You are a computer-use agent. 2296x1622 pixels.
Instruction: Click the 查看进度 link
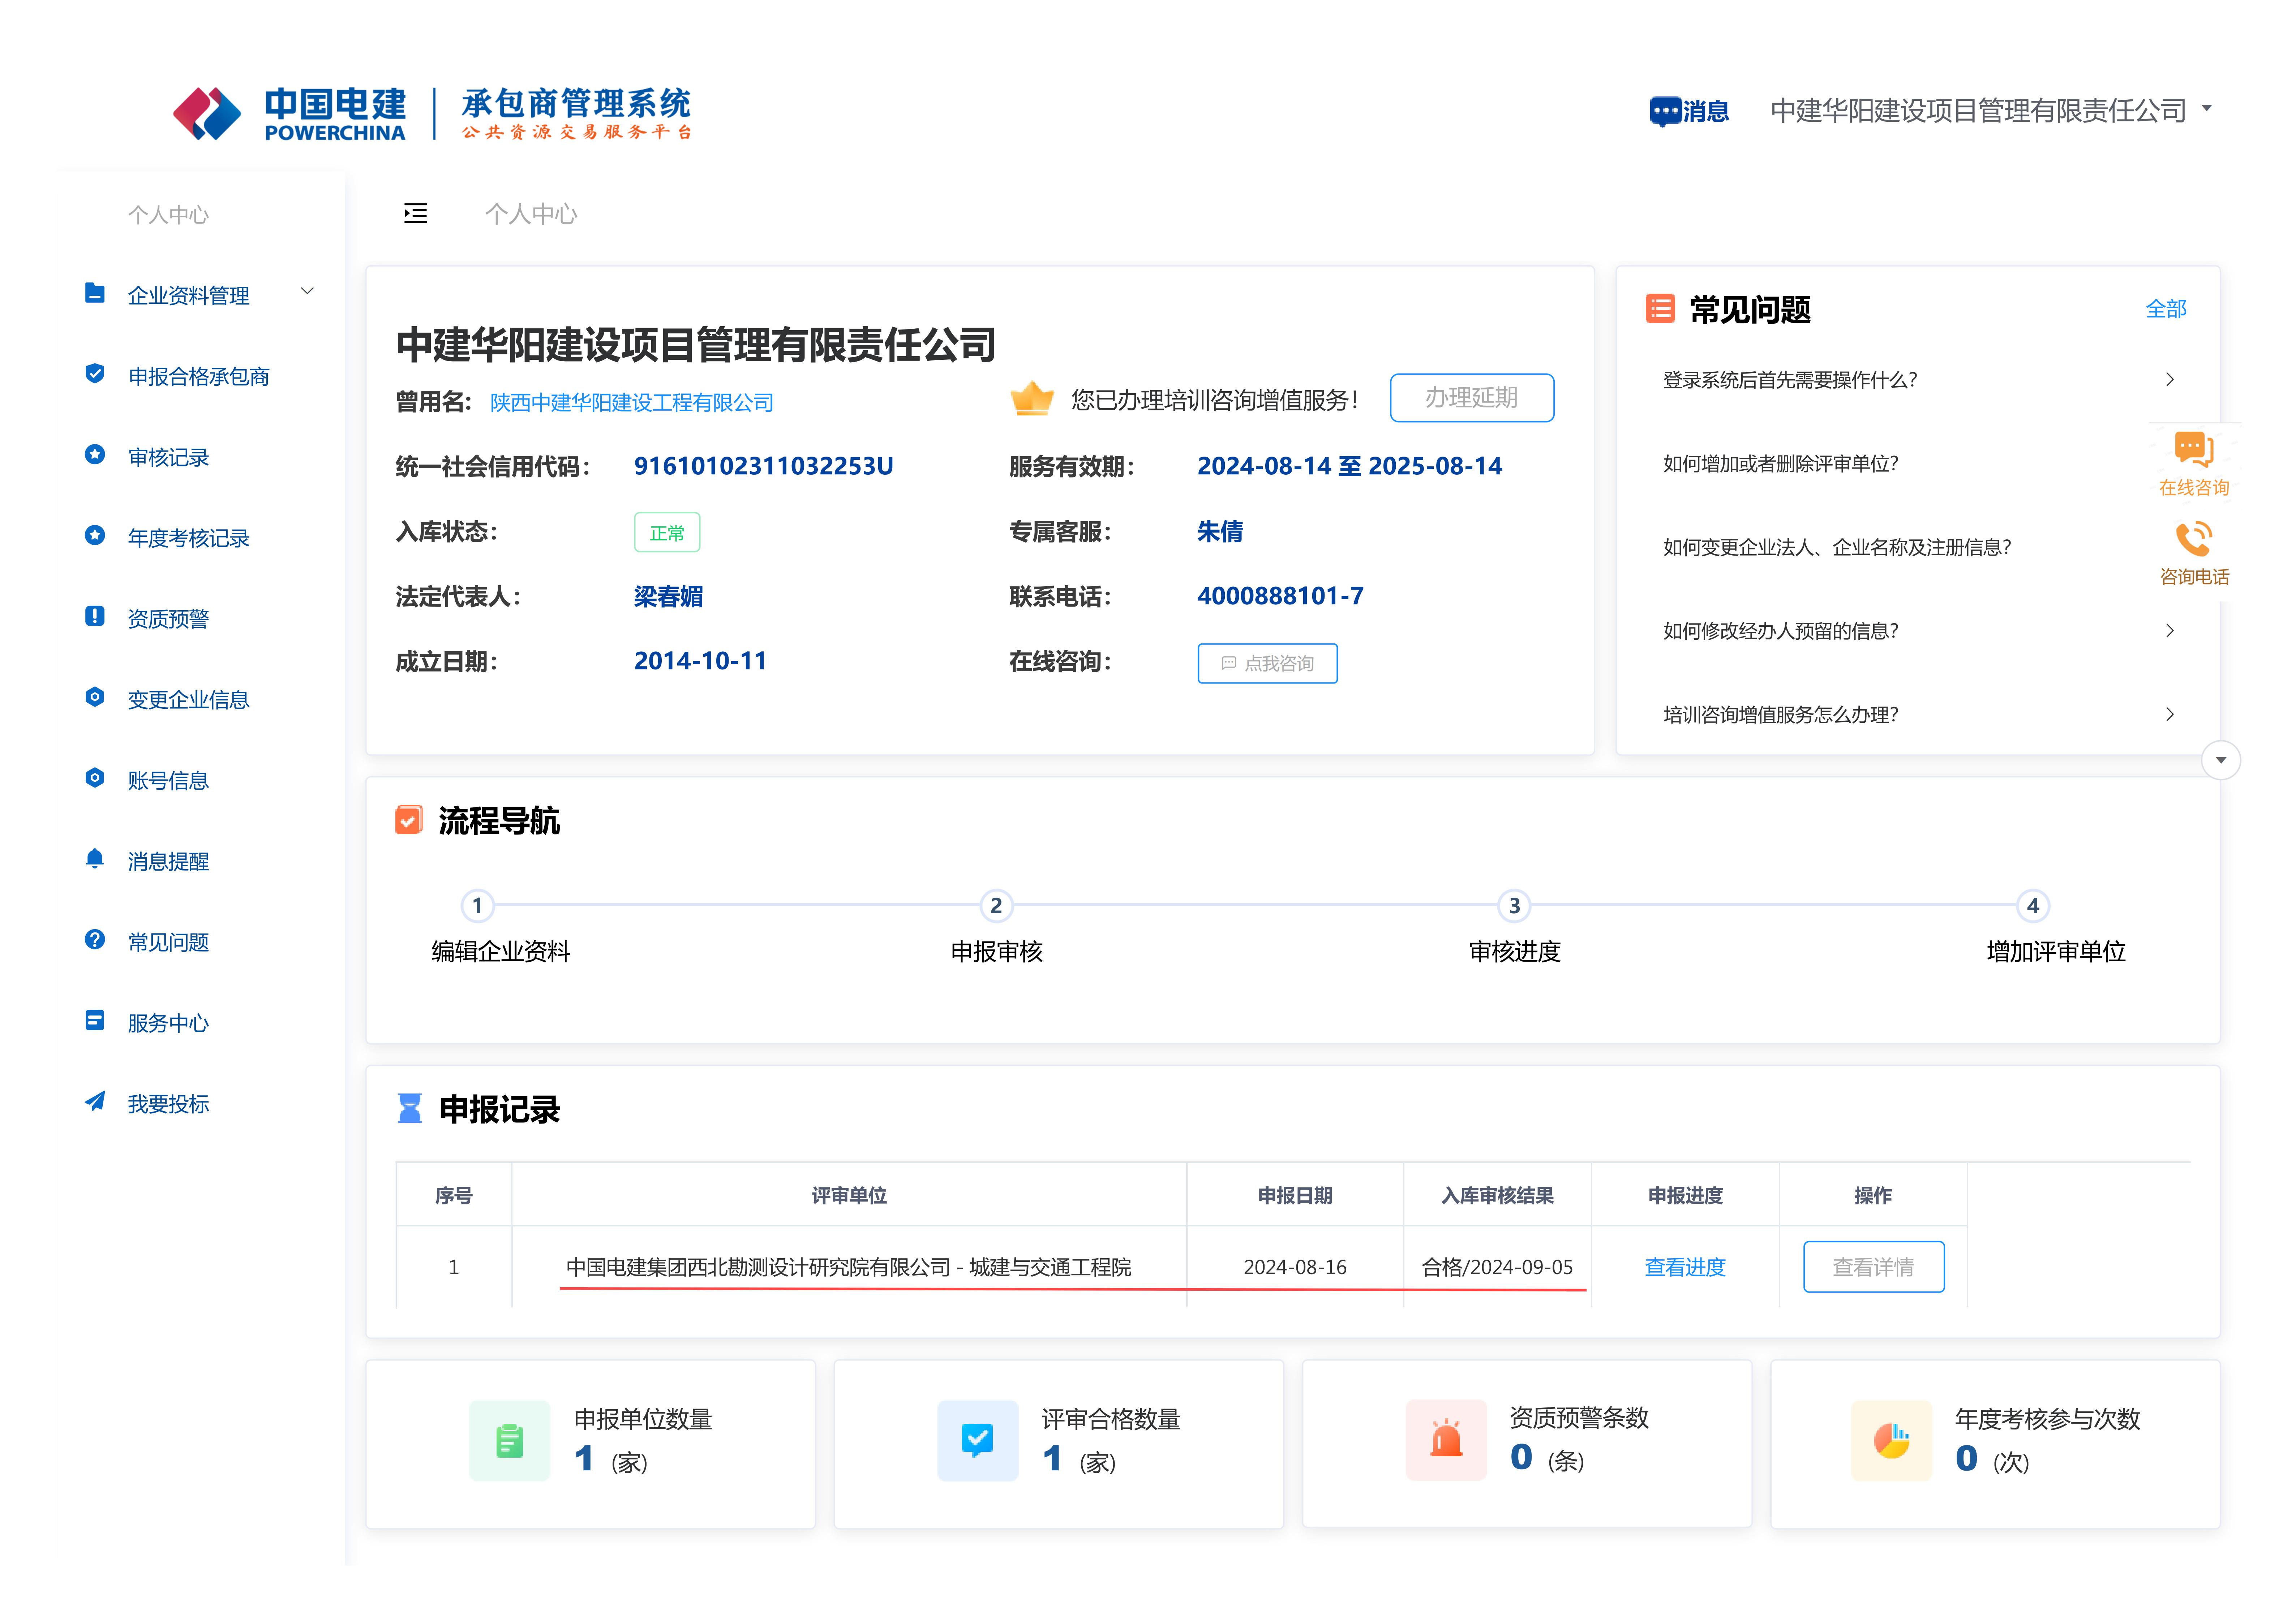[1685, 1267]
